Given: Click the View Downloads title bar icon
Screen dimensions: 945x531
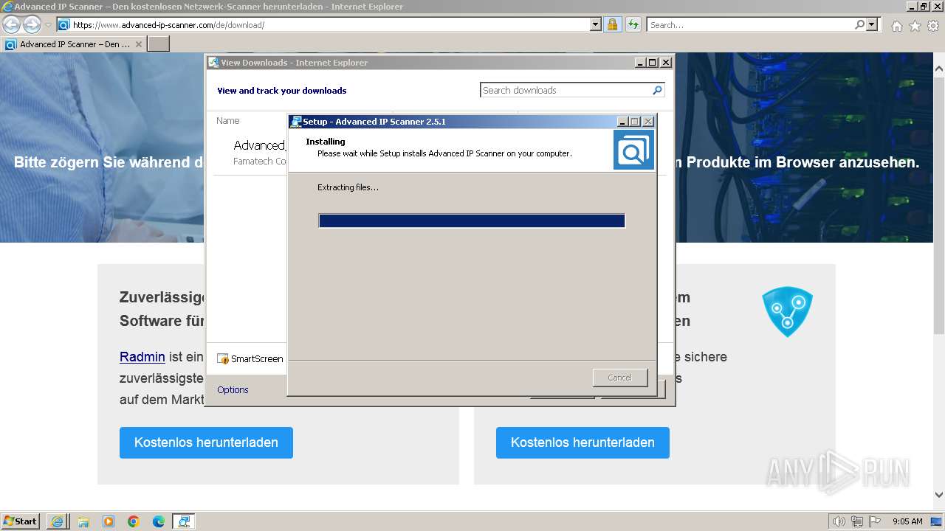Looking at the screenshot, I should pyautogui.click(x=213, y=63).
